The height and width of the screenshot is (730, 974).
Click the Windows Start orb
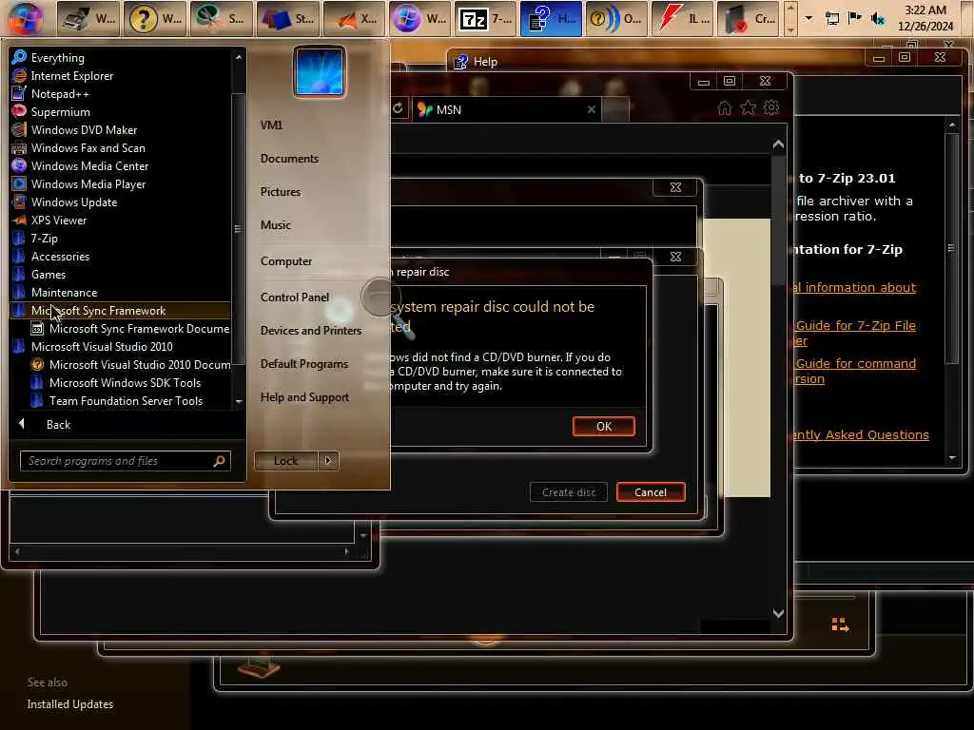pyautogui.click(x=26, y=18)
